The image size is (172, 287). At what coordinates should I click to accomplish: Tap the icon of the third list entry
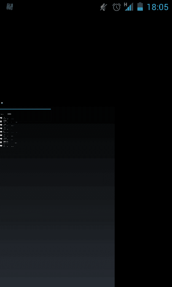click(x=1, y=125)
